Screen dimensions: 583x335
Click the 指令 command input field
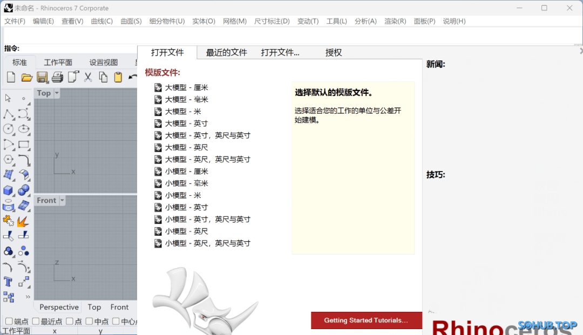point(291,36)
